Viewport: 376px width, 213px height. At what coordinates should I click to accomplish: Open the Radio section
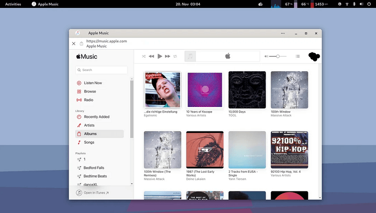(88, 100)
